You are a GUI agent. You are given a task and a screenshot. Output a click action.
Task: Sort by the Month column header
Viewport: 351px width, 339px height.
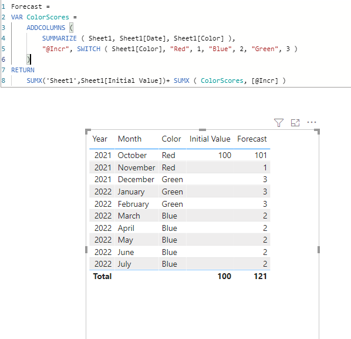point(130,139)
